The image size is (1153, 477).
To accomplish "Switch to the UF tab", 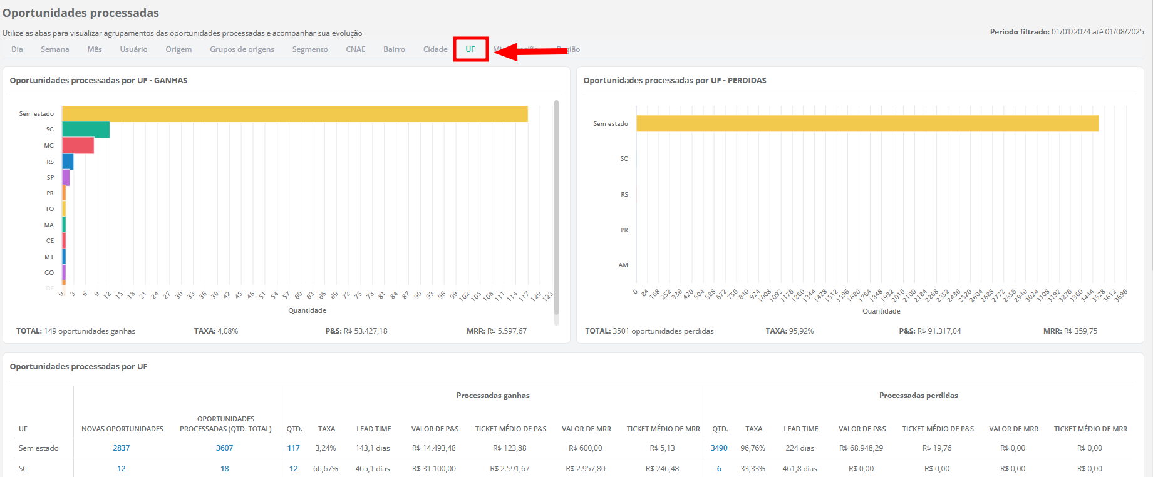I will pos(470,49).
